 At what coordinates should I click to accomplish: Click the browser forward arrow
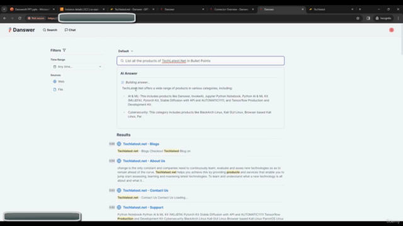(12, 18)
